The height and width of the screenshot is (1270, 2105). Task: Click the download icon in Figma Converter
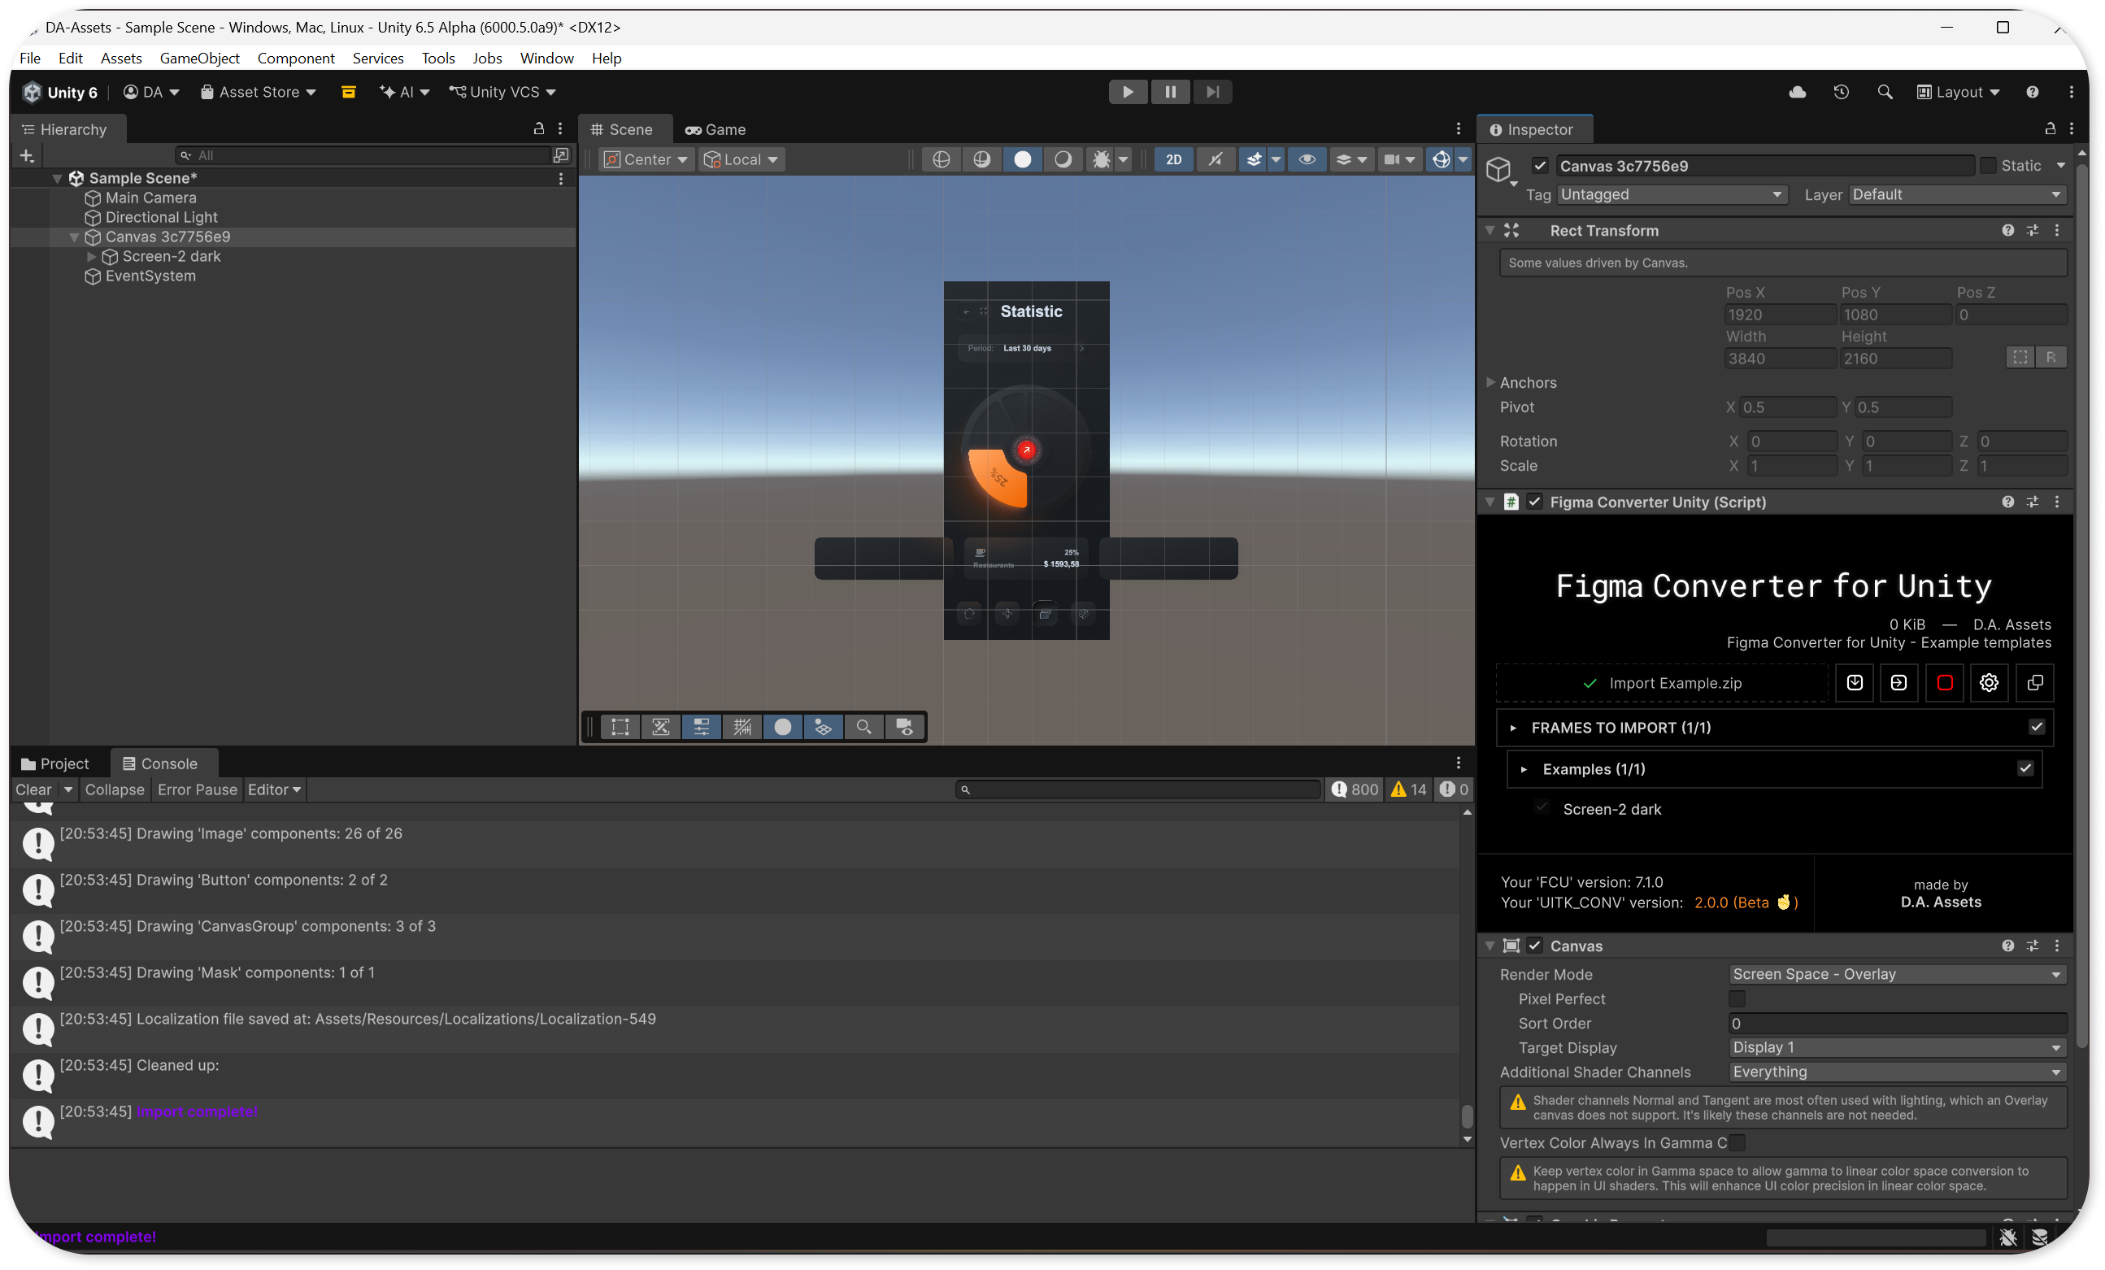coord(1854,682)
